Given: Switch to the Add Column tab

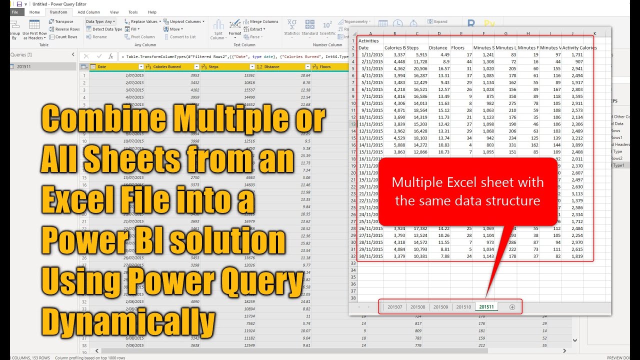Looking at the screenshot, I should 88,12.
